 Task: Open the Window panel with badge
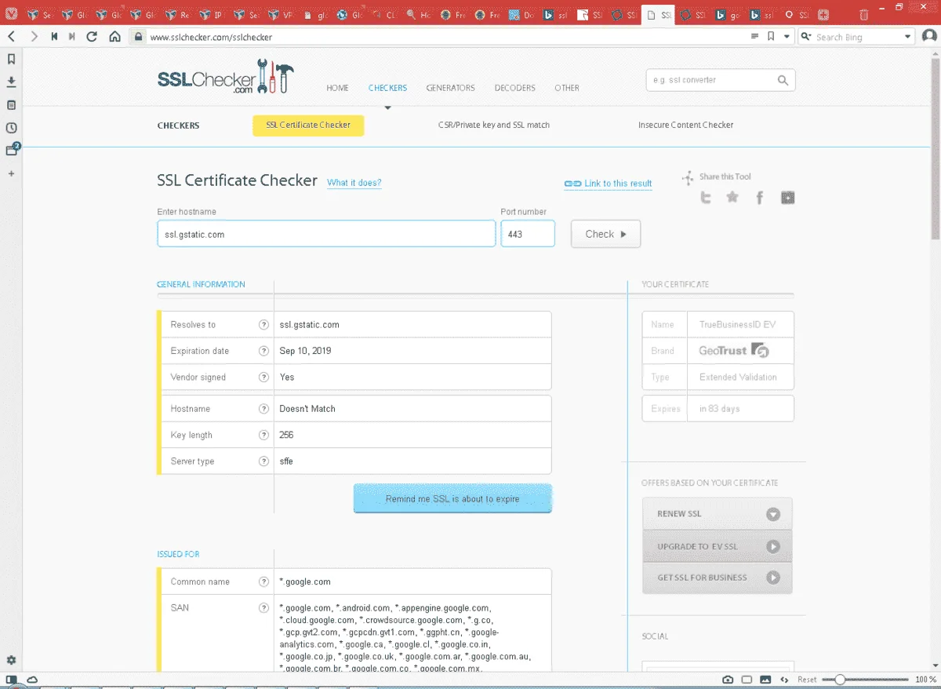coord(12,150)
